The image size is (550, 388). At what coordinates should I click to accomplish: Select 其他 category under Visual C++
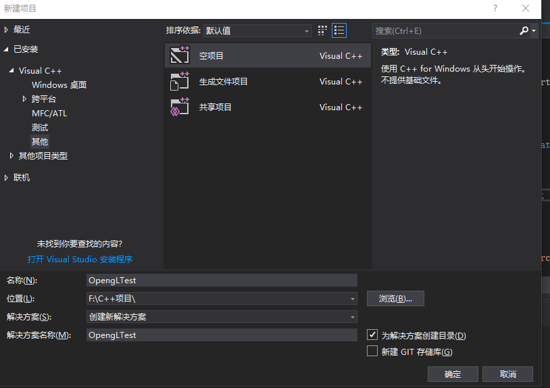point(40,141)
